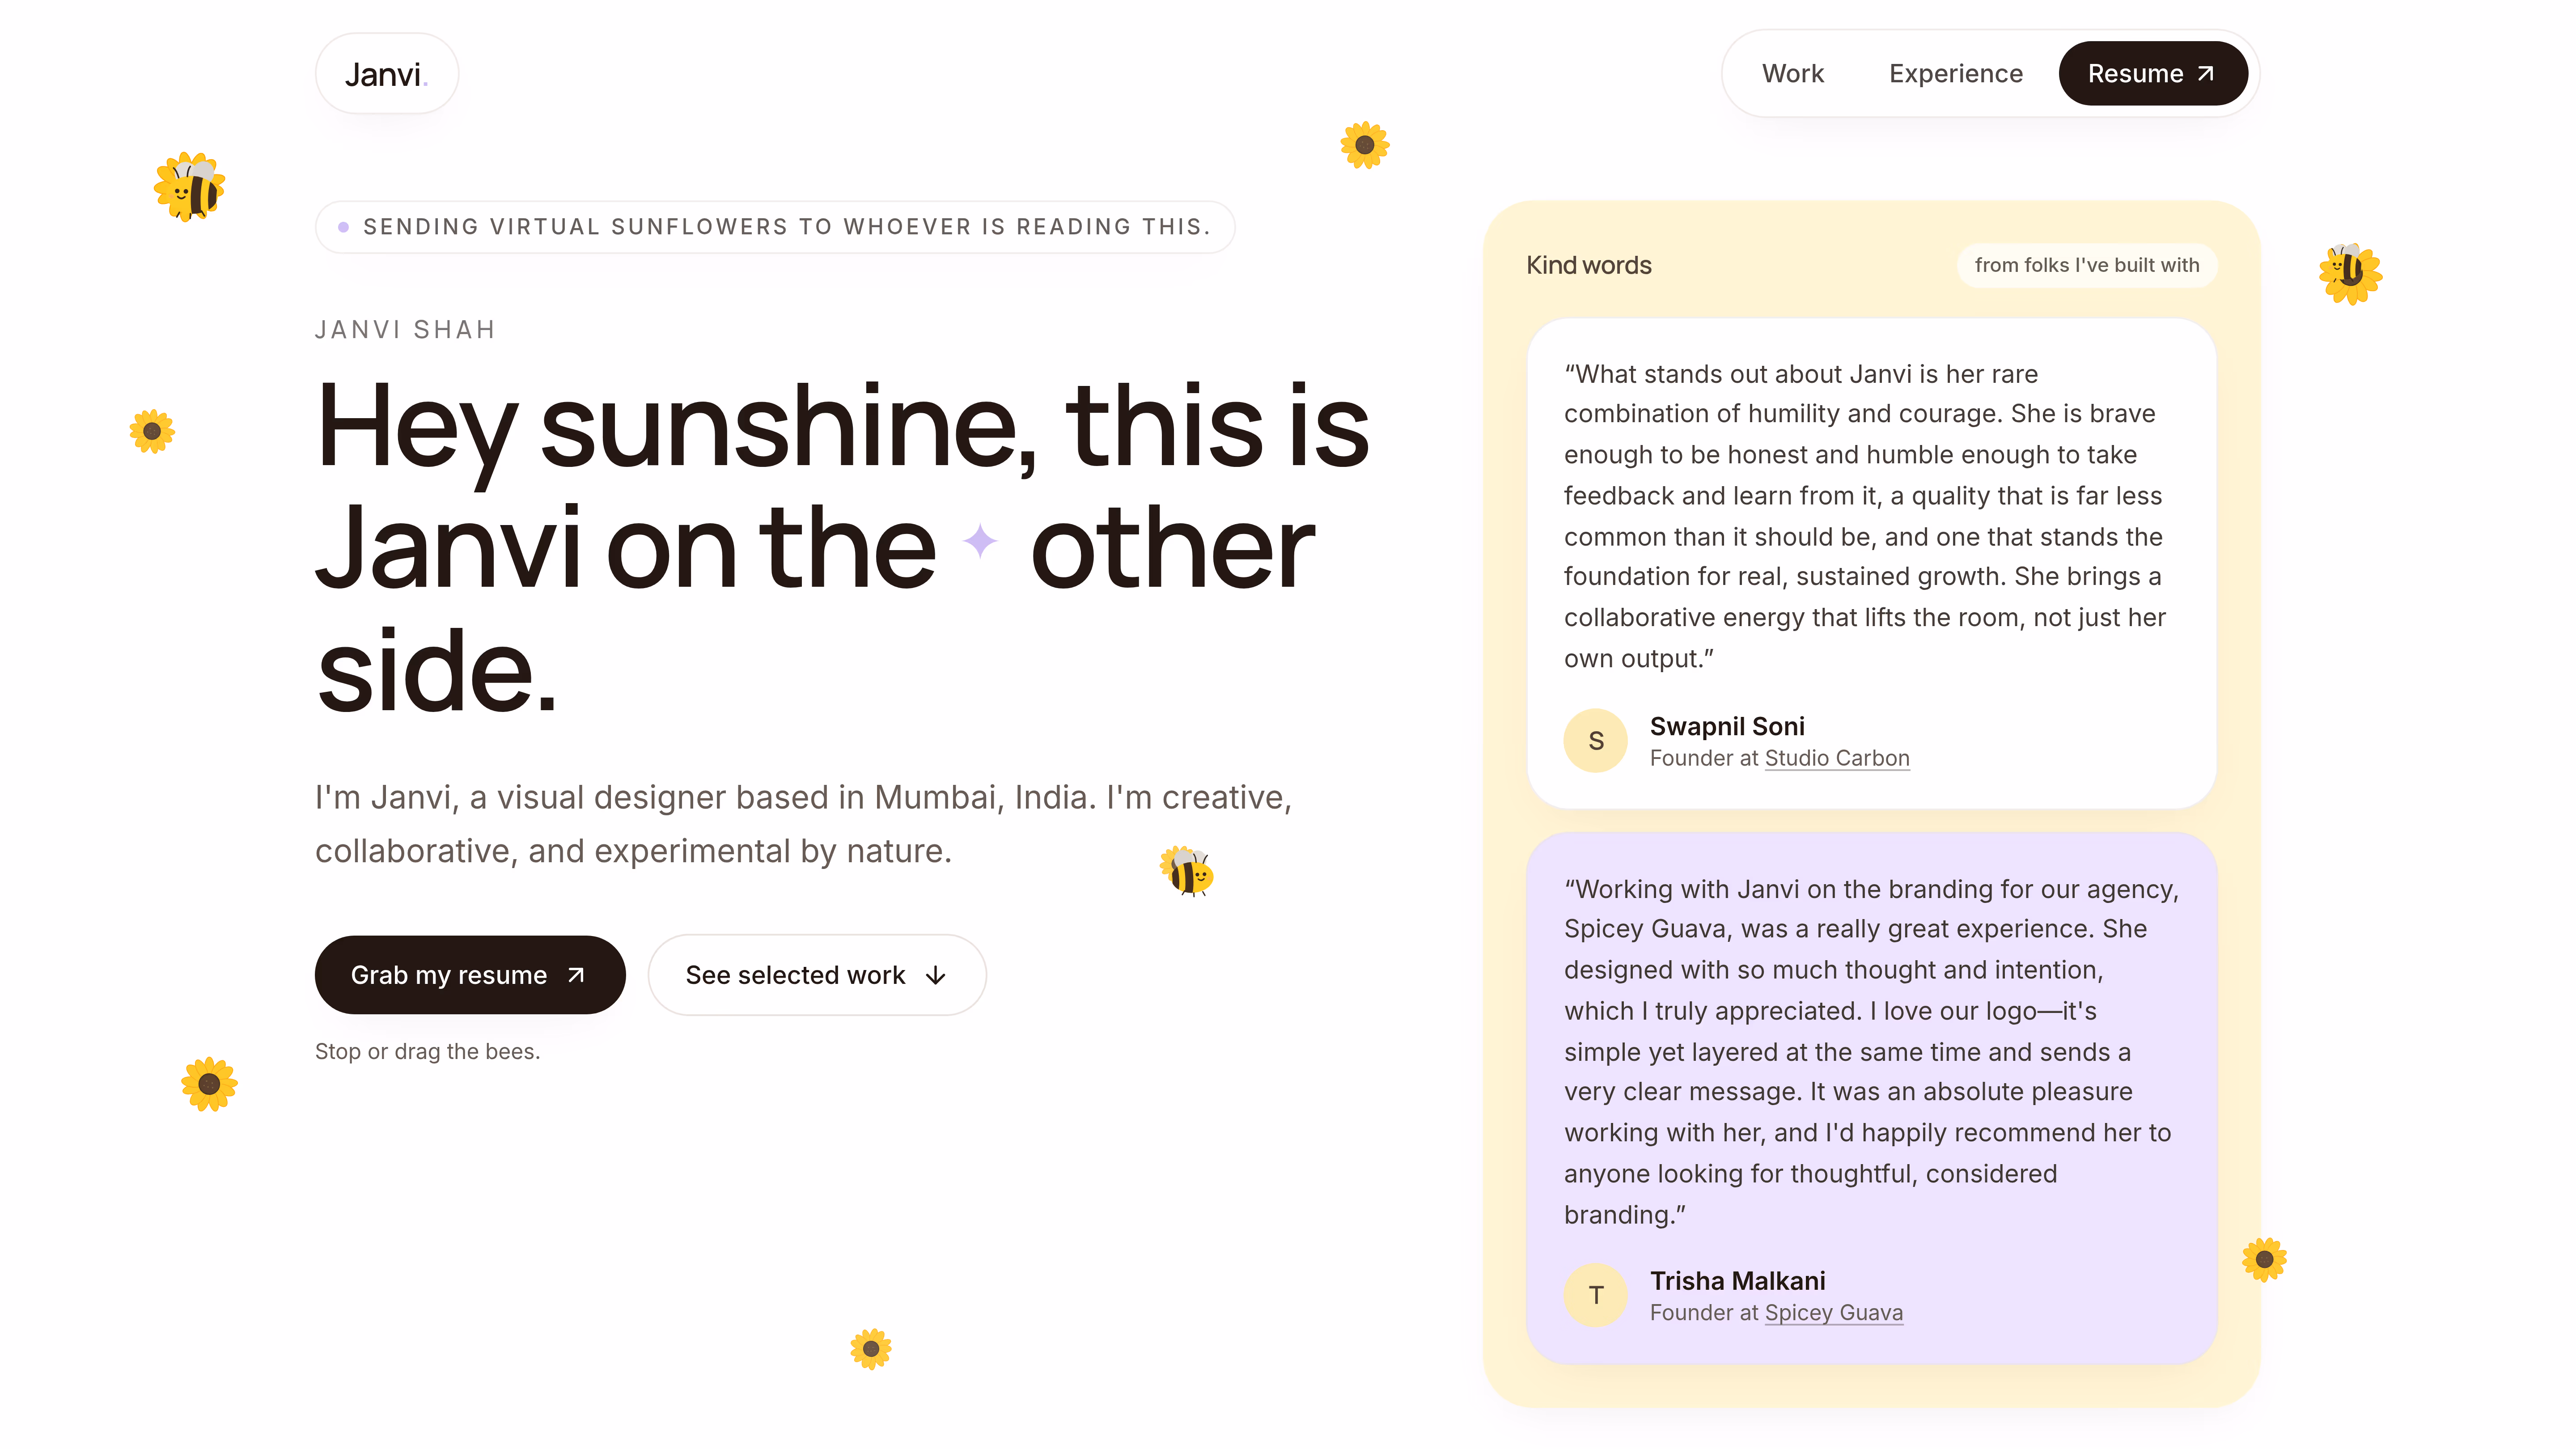Click the Resume button in navbar
The width and height of the screenshot is (2576, 1449).
[x=2153, y=73]
